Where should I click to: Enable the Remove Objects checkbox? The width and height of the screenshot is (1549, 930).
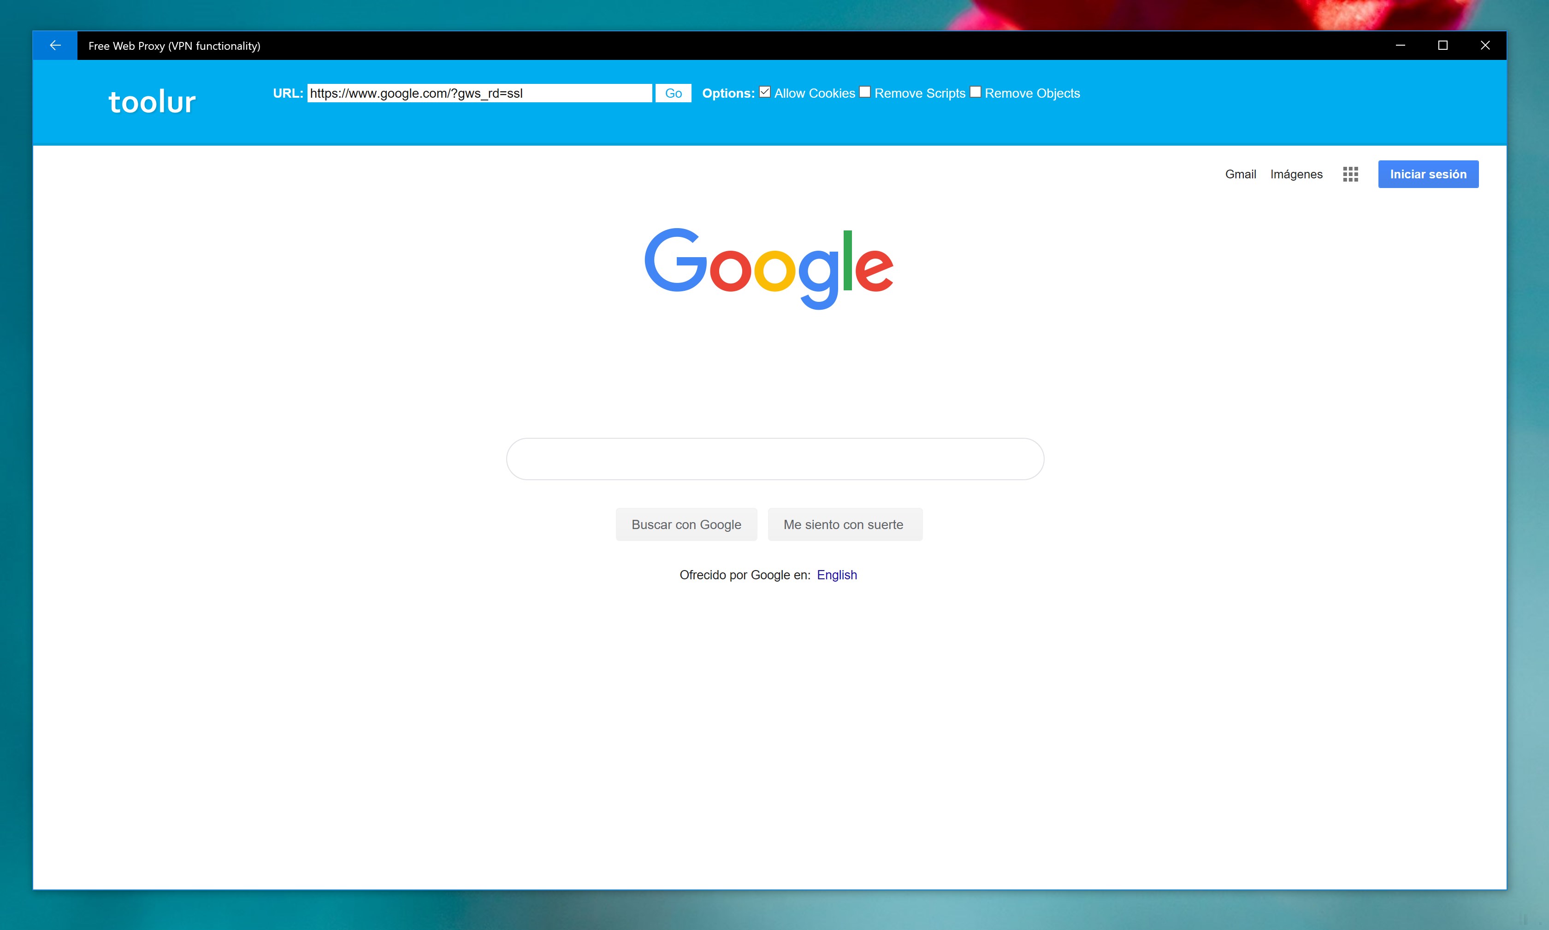coord(976,92)
